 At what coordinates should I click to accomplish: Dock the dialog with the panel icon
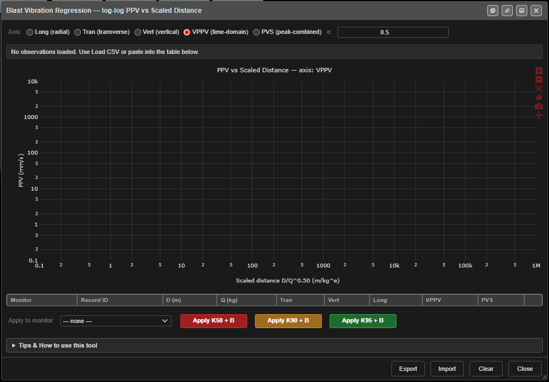[x=522, y=11]
